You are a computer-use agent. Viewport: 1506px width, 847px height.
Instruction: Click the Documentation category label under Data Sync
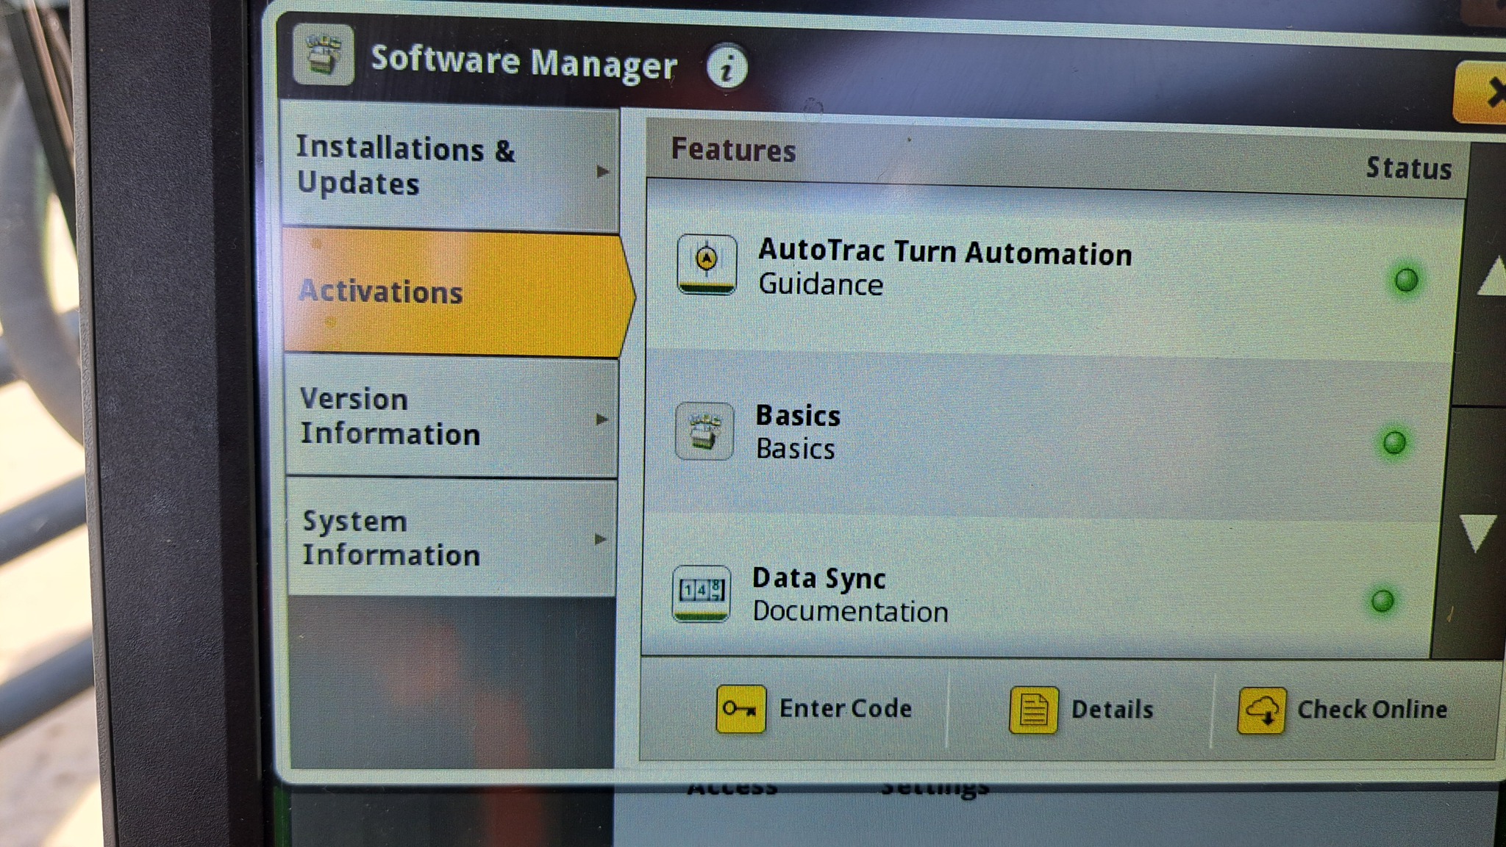pyautogui.click(x=850, y=612)
